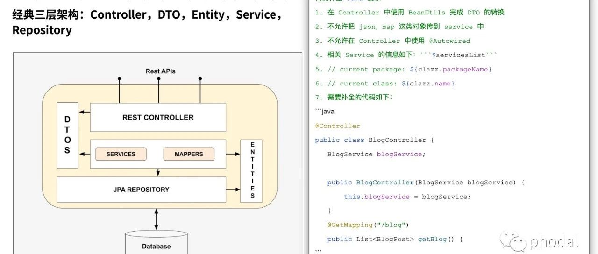This screenshot has height=254, width=598.
Task: Click the public List<BlogPost> getBlog() line
Action: pyautogui.click(x=395, y=239)
